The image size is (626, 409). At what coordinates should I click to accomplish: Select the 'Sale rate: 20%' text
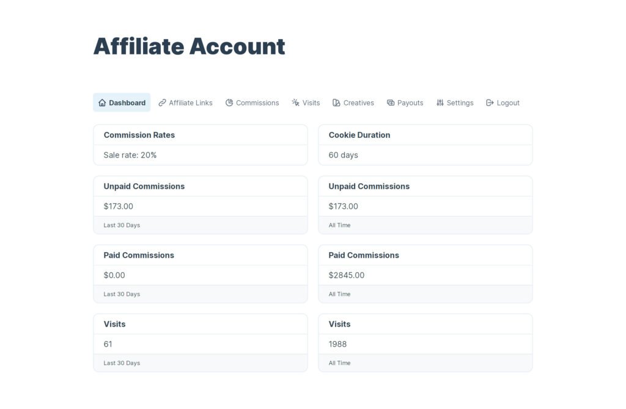click(x=130, y=155)
